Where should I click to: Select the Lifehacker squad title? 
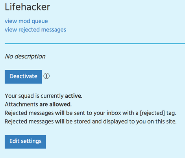pyautogui.click(x=28, y=7)
